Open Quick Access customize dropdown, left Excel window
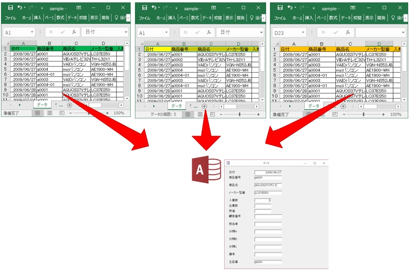Image resolution: width=413 pixels, height=273 pixels. [x=42, y=8]
